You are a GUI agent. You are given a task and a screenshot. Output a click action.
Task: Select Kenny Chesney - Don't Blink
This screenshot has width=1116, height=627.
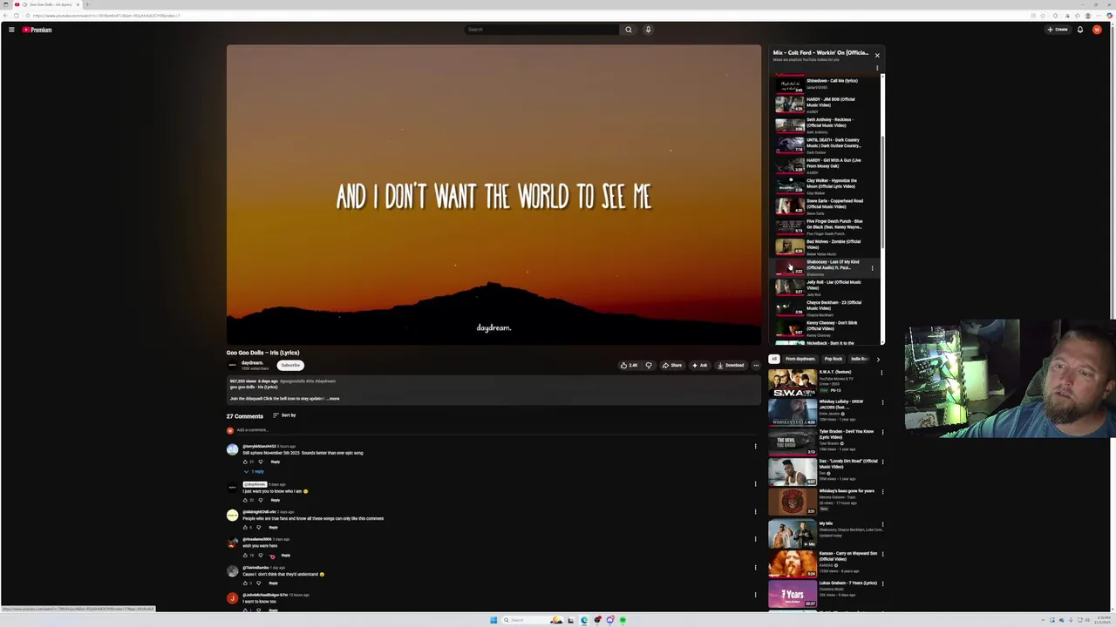824,328
